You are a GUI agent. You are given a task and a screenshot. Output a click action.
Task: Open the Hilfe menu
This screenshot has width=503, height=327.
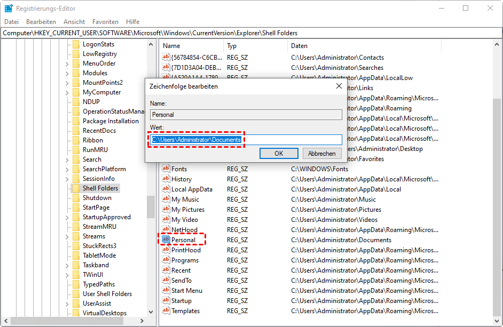(132, 22)
